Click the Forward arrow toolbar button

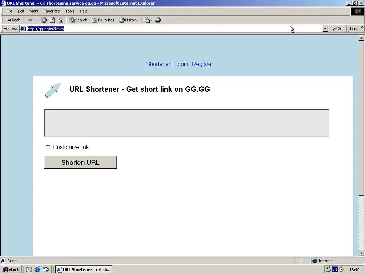click(x=31, y=20)
